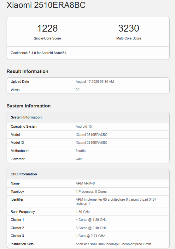Click the large System Information section heading

click(x=29, y=106)
